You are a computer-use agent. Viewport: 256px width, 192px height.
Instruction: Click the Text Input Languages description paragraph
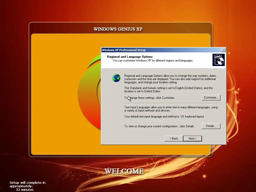(x=171, y=109)
